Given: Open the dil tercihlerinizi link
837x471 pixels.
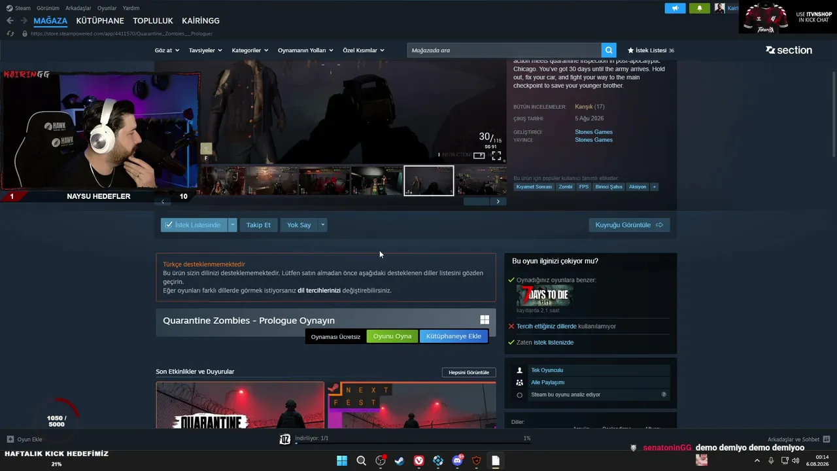Looking at the screenshot, I should tap(319, 290).
